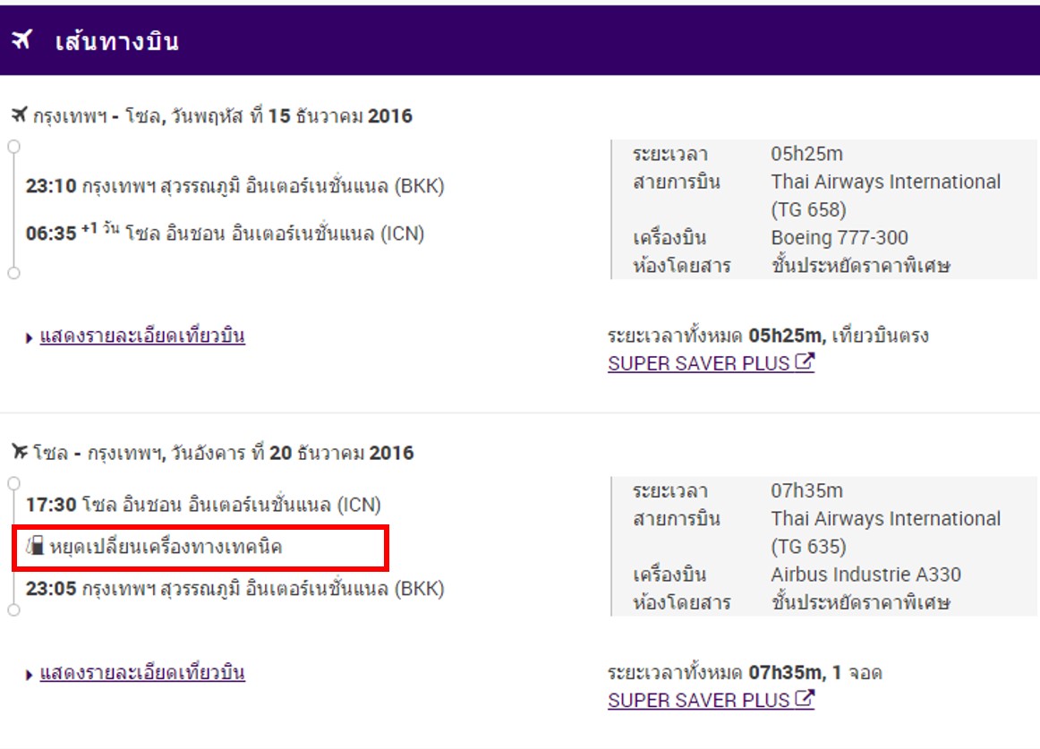Open แสดงรายละเอียดเที่ยวบิน for Seoul-Bangkok flight
This screenshot has height=749, width=1040.
pyautogui.click(x=142, y=672)
